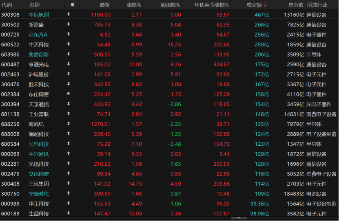This screenshot has width=339, height=221.
Task: Click the pin icon in 兆易创新 row
Action: click(69, 54)
